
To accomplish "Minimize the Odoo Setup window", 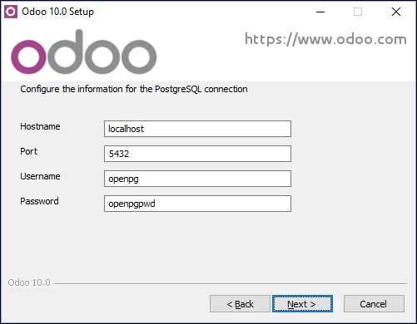I will click(x=320, y=12).
